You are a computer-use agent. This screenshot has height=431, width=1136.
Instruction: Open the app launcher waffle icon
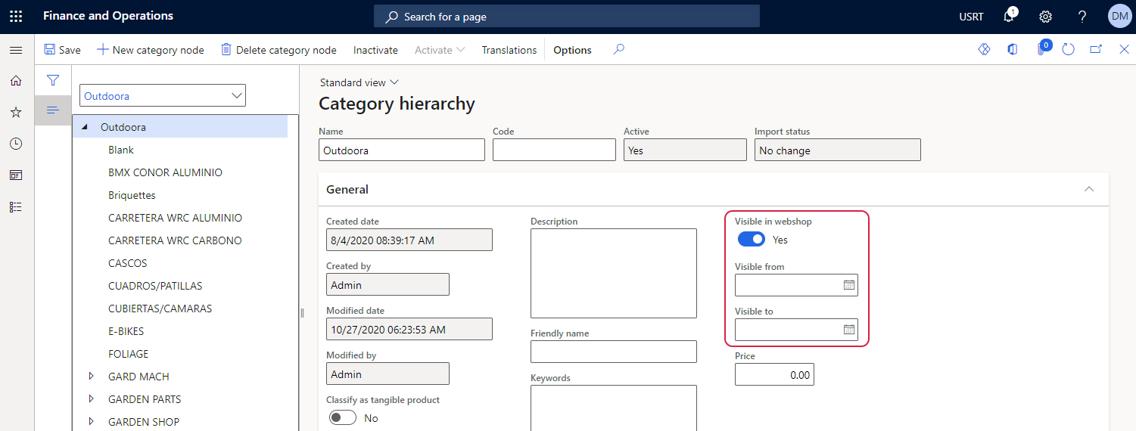[16, 16]
